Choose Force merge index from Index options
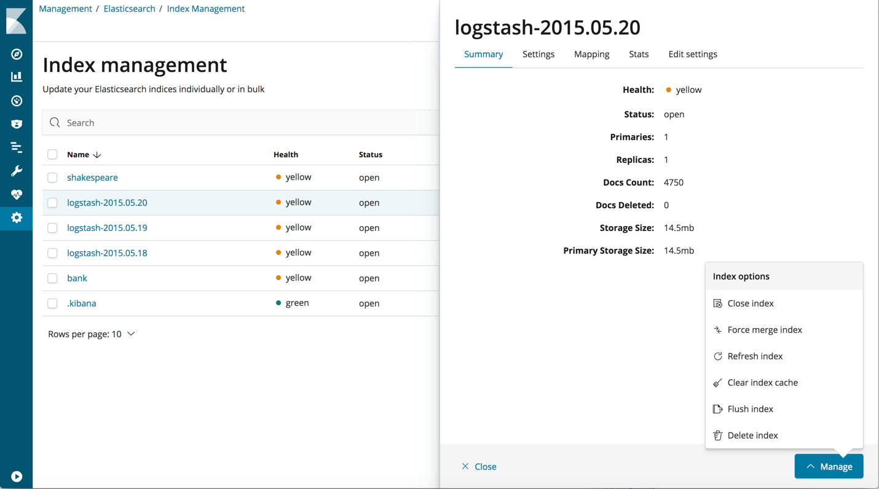This screenshot has width=879, height=489. pyautogui.click(x=765, y=329)
